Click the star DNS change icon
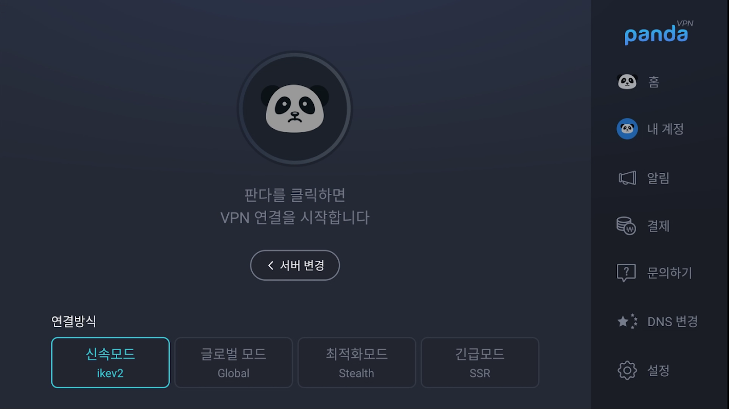Screen dimensions: 729x409 (x=627, y=321)
